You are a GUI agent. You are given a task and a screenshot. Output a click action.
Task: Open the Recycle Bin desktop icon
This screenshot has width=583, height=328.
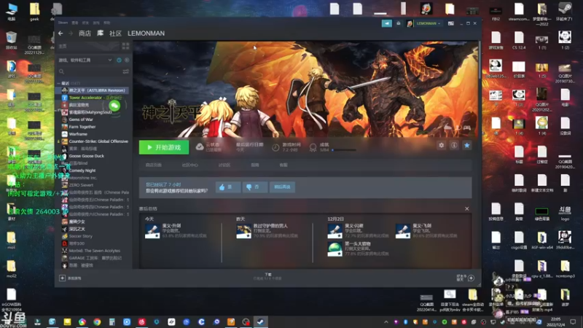point(11,40)
